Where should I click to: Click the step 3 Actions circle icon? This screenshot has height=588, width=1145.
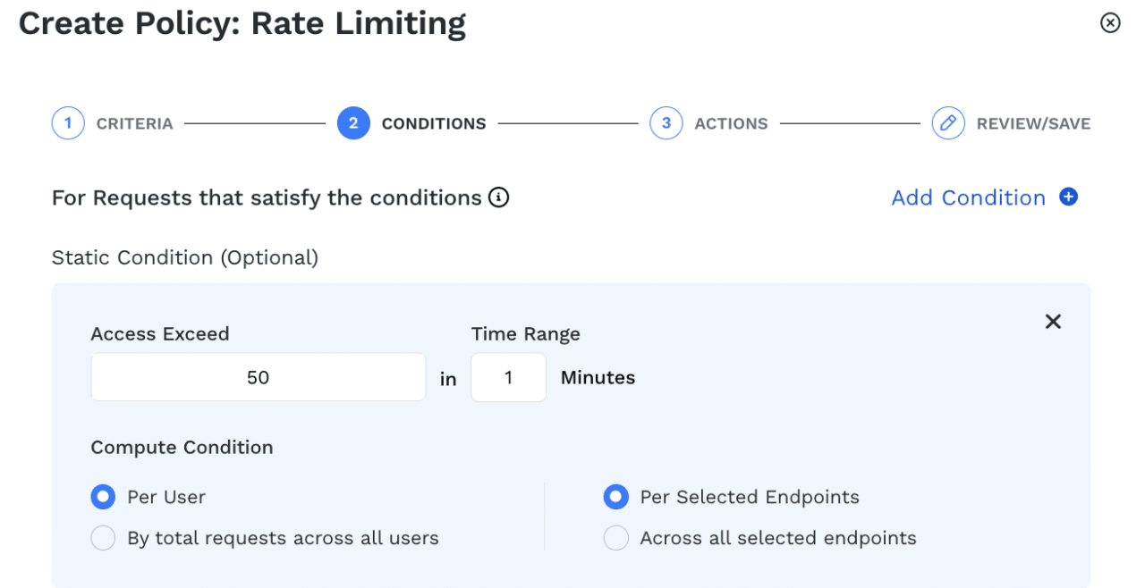click(x=666, y=122)
